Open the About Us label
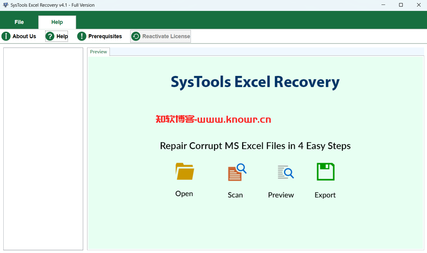This screenshot has height=253, width=427. [x=24, y=36]
